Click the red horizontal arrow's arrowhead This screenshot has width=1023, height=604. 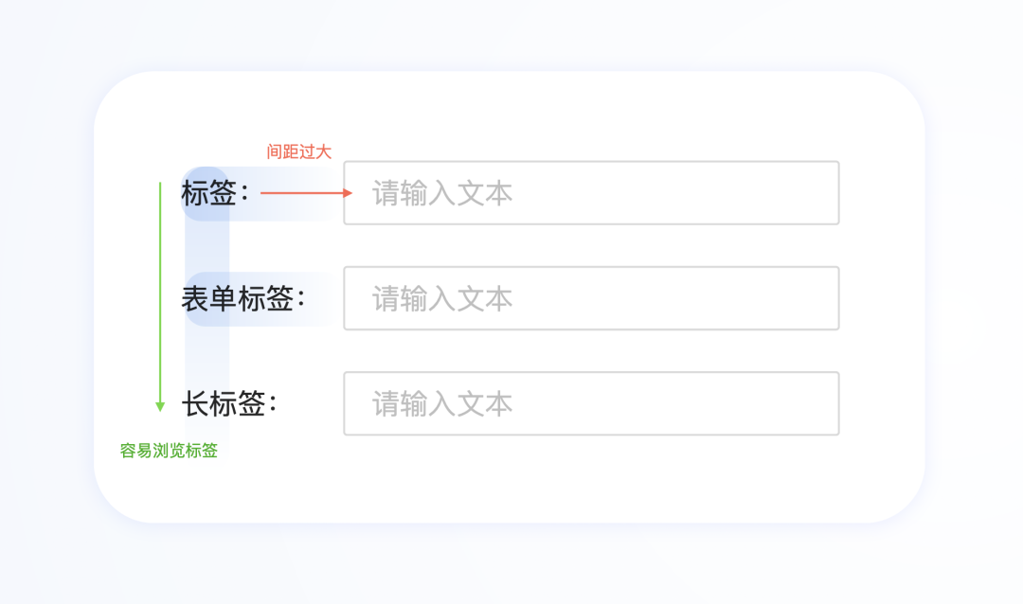pos(348,193)
